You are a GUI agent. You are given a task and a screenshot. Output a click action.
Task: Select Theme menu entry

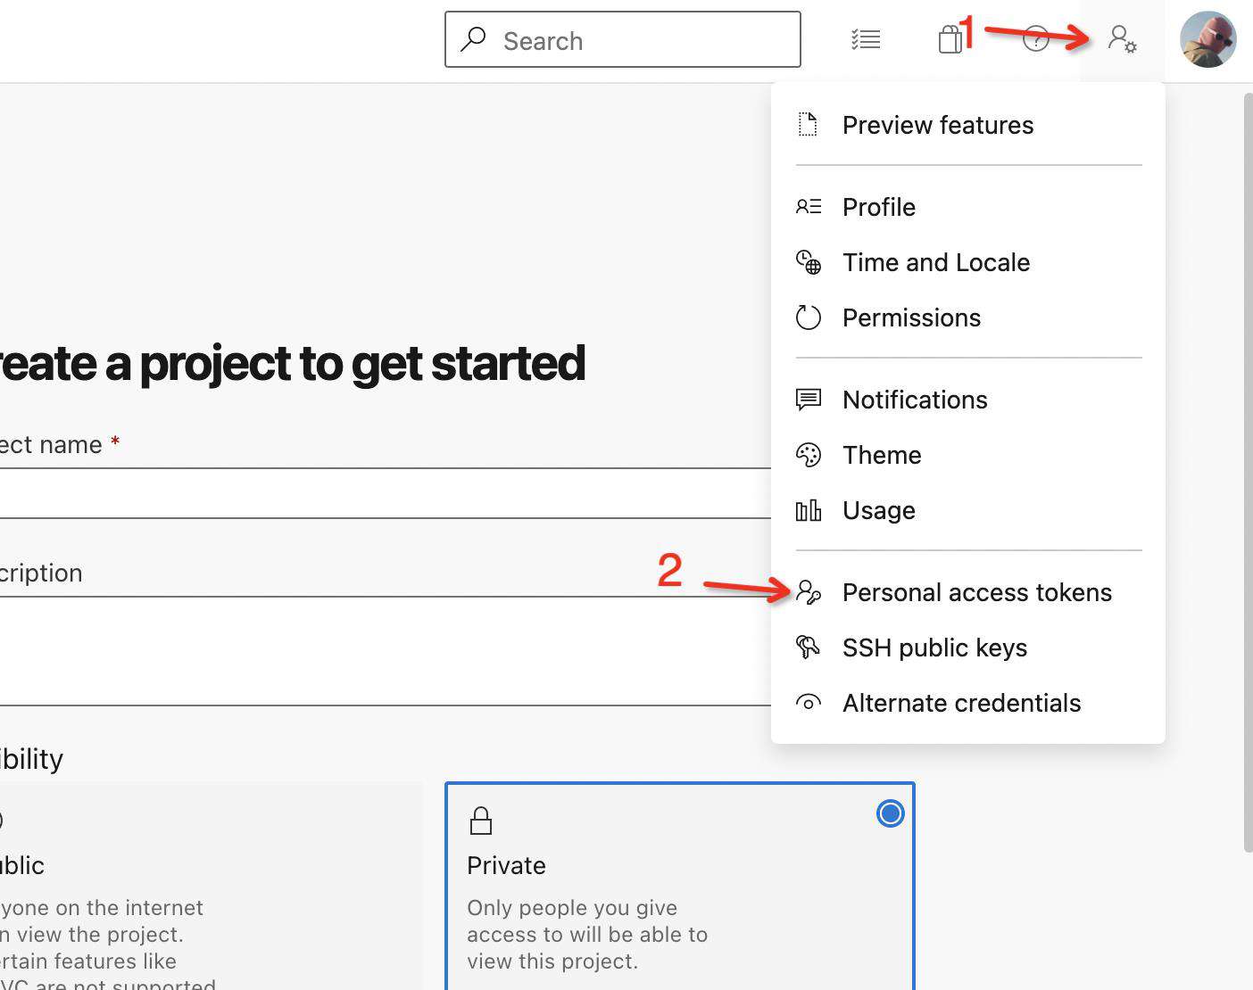[968, 455]
